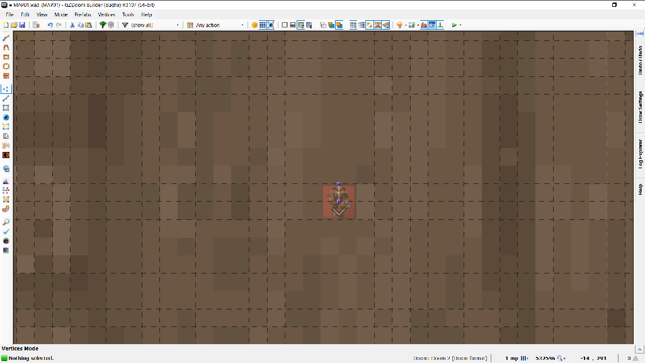Image resolution: width=645 pixels, height=363 pixels.
Task: Select the floor textures view mode icon
Action: 301,25
